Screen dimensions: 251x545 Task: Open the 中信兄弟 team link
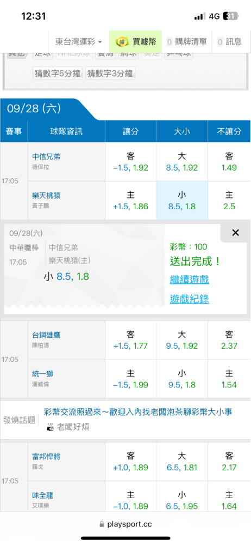[x=46, y=157]
